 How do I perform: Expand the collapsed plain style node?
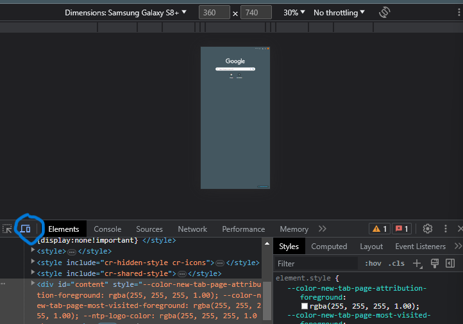(33, 250)
